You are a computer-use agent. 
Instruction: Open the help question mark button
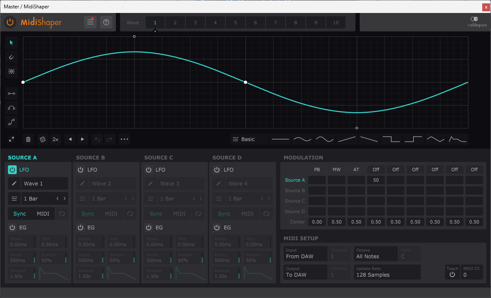[x=106, y=22]
